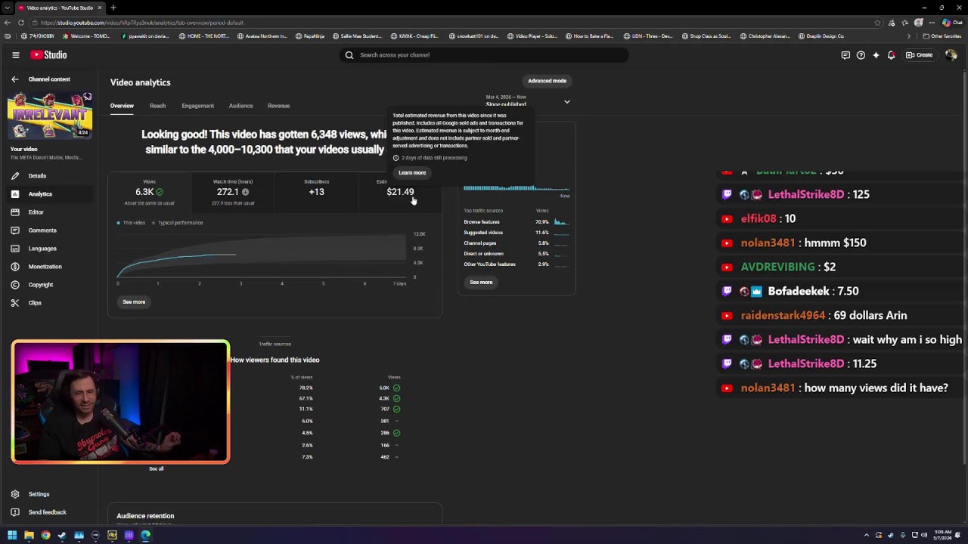Open the Help question mark icon
The height and width of the screenshot is (544, 968).
pos(861,55)
